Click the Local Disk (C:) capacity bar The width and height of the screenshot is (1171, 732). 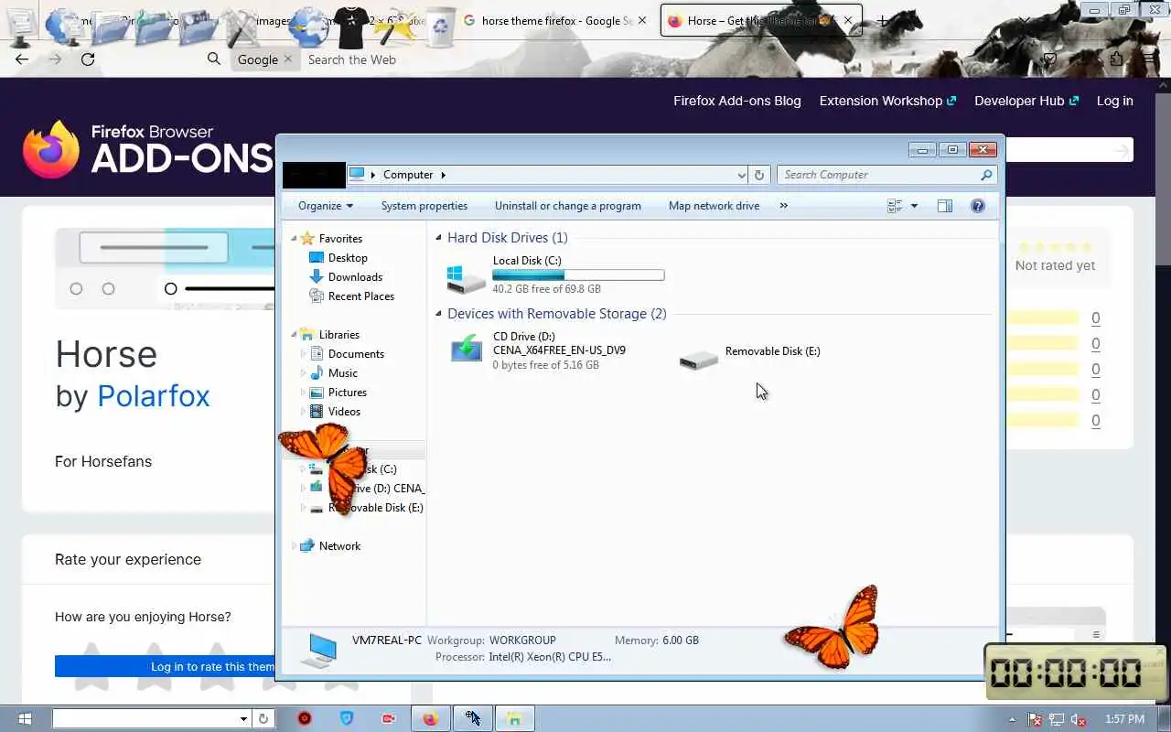point(578,275)
